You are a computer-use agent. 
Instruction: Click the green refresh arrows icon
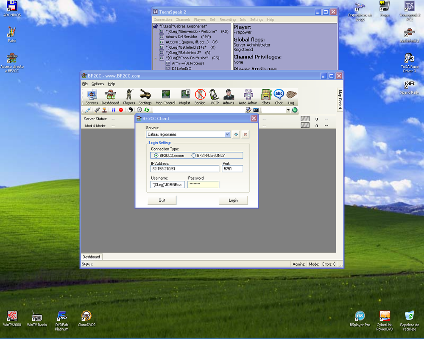147,110
